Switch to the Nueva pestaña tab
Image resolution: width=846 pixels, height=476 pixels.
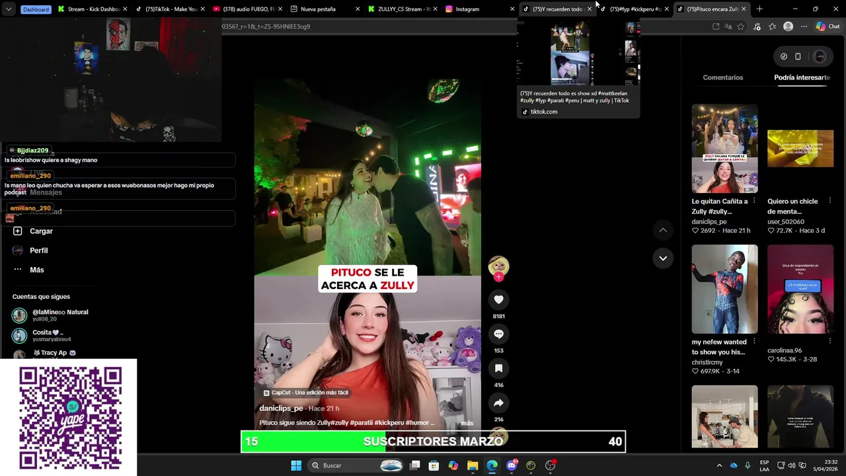[324, 9]
